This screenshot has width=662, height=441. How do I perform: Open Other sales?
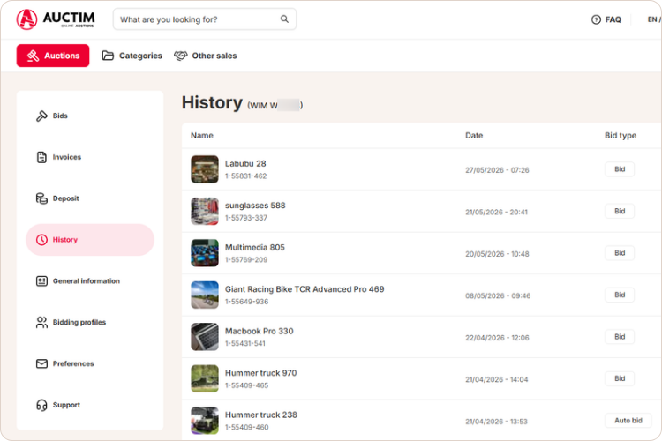click(x=205, y=56)
